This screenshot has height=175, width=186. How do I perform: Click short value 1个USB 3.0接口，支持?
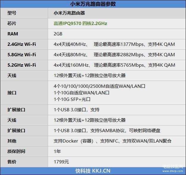[x=77, y=110]
